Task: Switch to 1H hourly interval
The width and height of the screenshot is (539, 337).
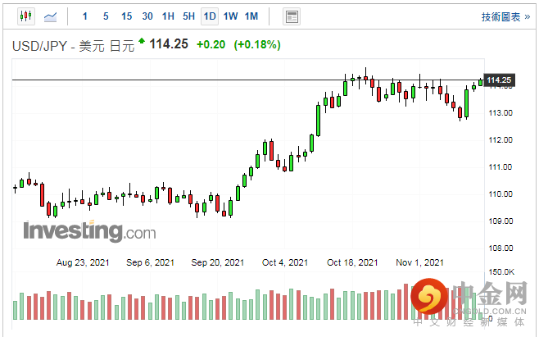Action: coord(168,16)
